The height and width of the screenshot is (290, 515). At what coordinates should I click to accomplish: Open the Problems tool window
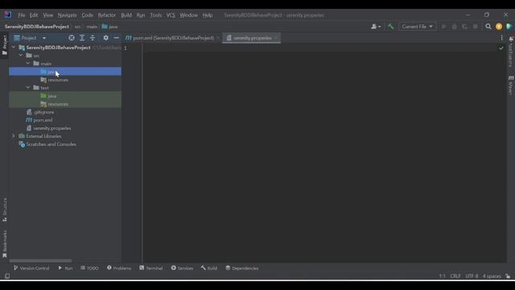coord(119,268)
